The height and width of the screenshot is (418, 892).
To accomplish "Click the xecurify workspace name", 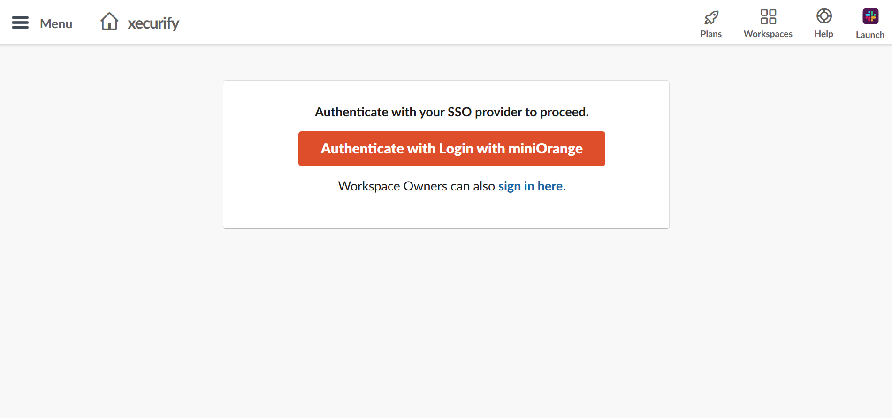I will pos(153,23).
